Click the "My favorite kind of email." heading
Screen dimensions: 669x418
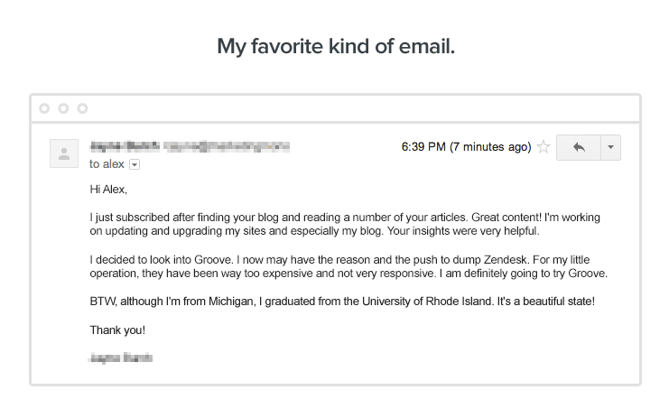pos(335,45)
